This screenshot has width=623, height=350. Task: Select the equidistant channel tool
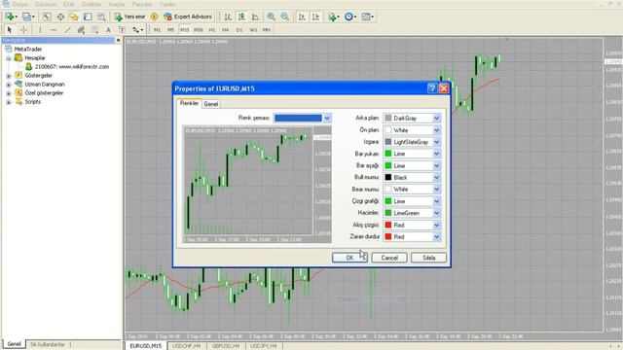tap(81, 30)
